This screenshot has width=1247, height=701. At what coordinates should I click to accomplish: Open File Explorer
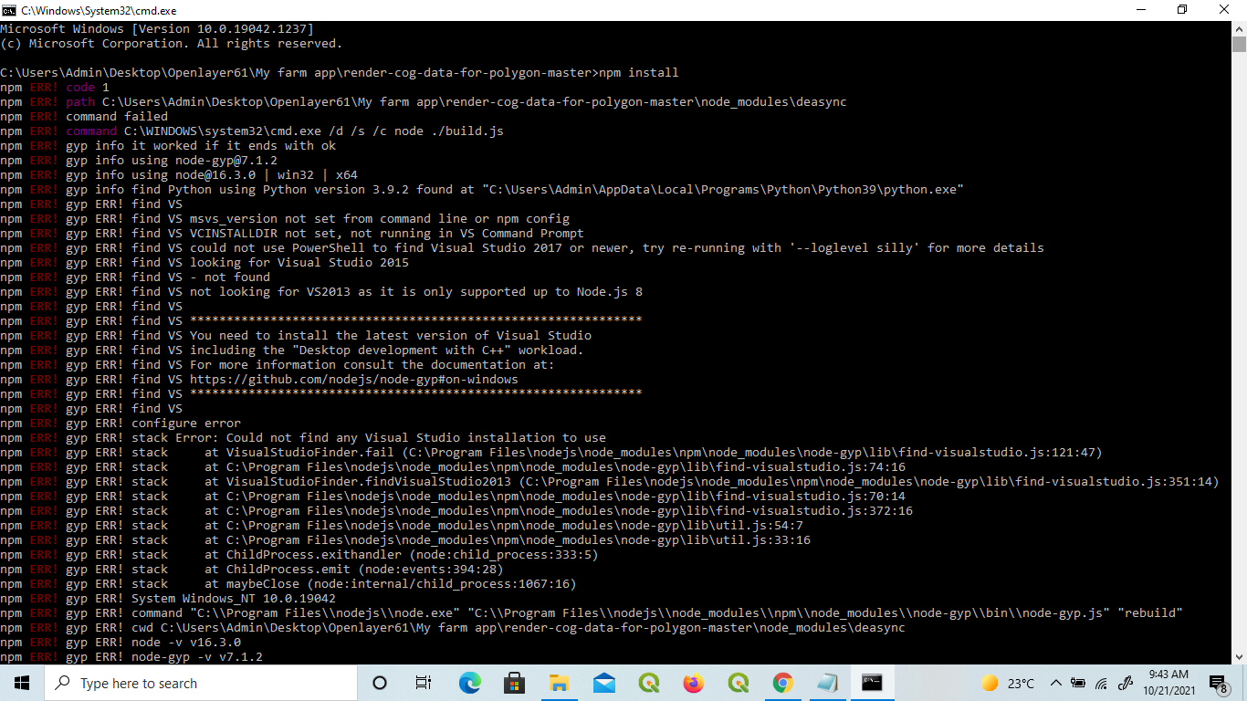tap(560, 683)
